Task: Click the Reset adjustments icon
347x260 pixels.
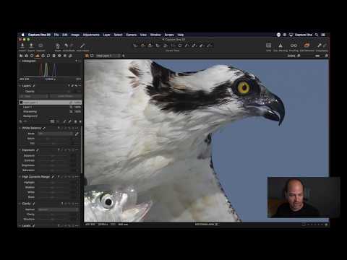Action: coord(58,45)
